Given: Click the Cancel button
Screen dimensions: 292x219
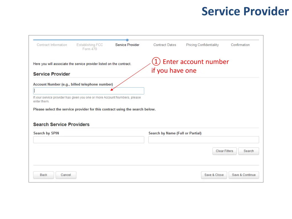Looking at the screenshot, I should pos(66,175).
